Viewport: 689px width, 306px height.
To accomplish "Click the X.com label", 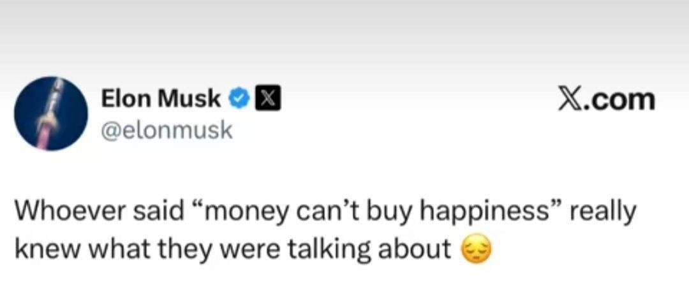I will point(607,100).
